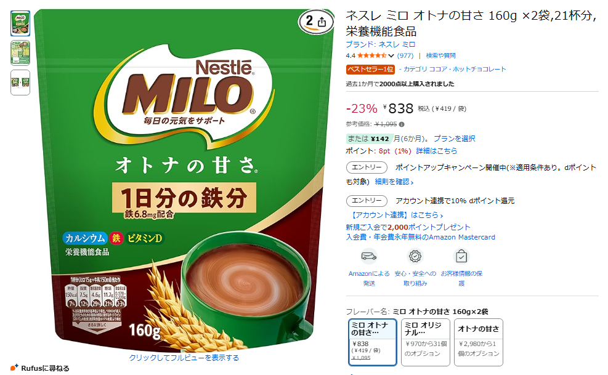Select the オトナの甘さ ¥2,980 flavor option

click(x=479, y=342)
